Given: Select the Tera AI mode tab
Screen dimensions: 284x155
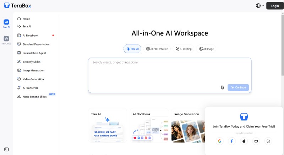Looking at the screenshot, I should (x=132, y=49).
